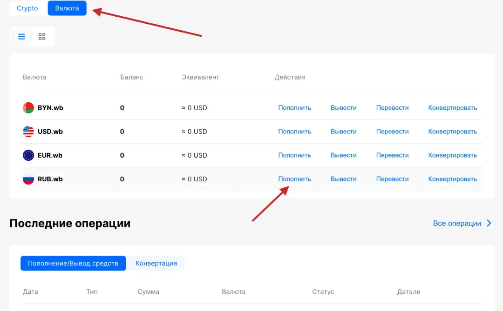
Task: Click Пополнить for BYN.wb
Action: tap(294, 108)
